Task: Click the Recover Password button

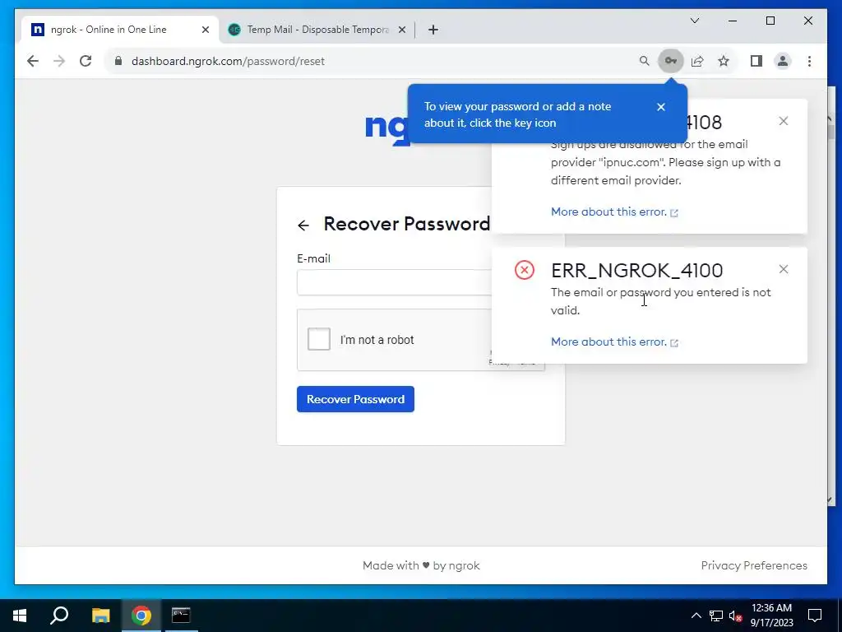Action: pyautogui.click(x=355, y=399)
